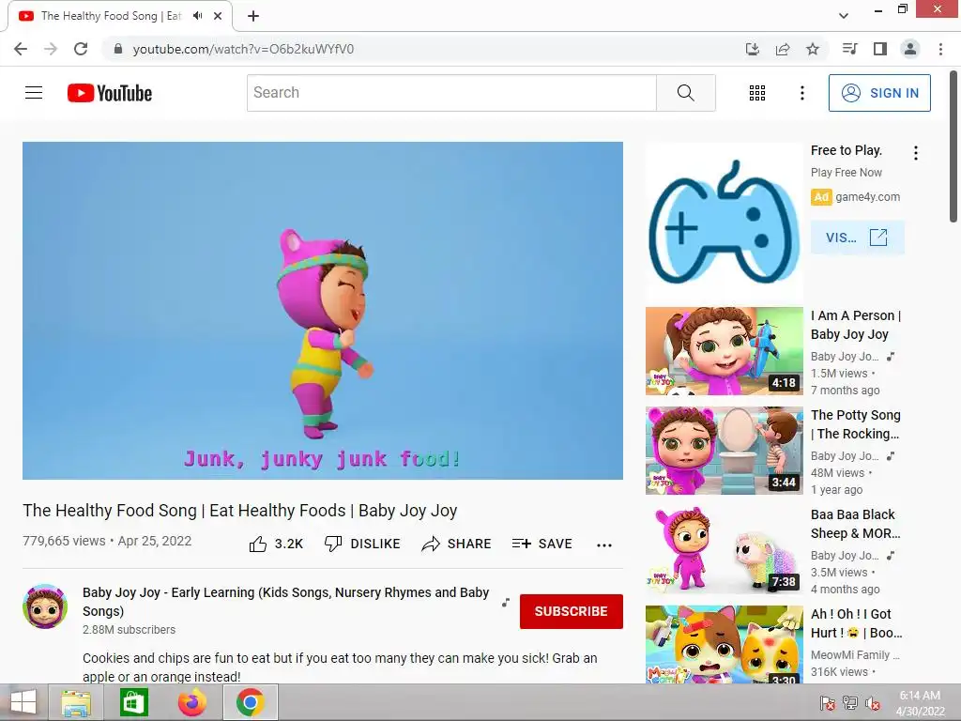Viewport: 961px width, 721px height.
Task: Click the browser forward arrow
Action: click(x=51, y=49)
